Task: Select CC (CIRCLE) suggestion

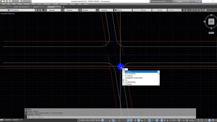Action: click(140, 76)
